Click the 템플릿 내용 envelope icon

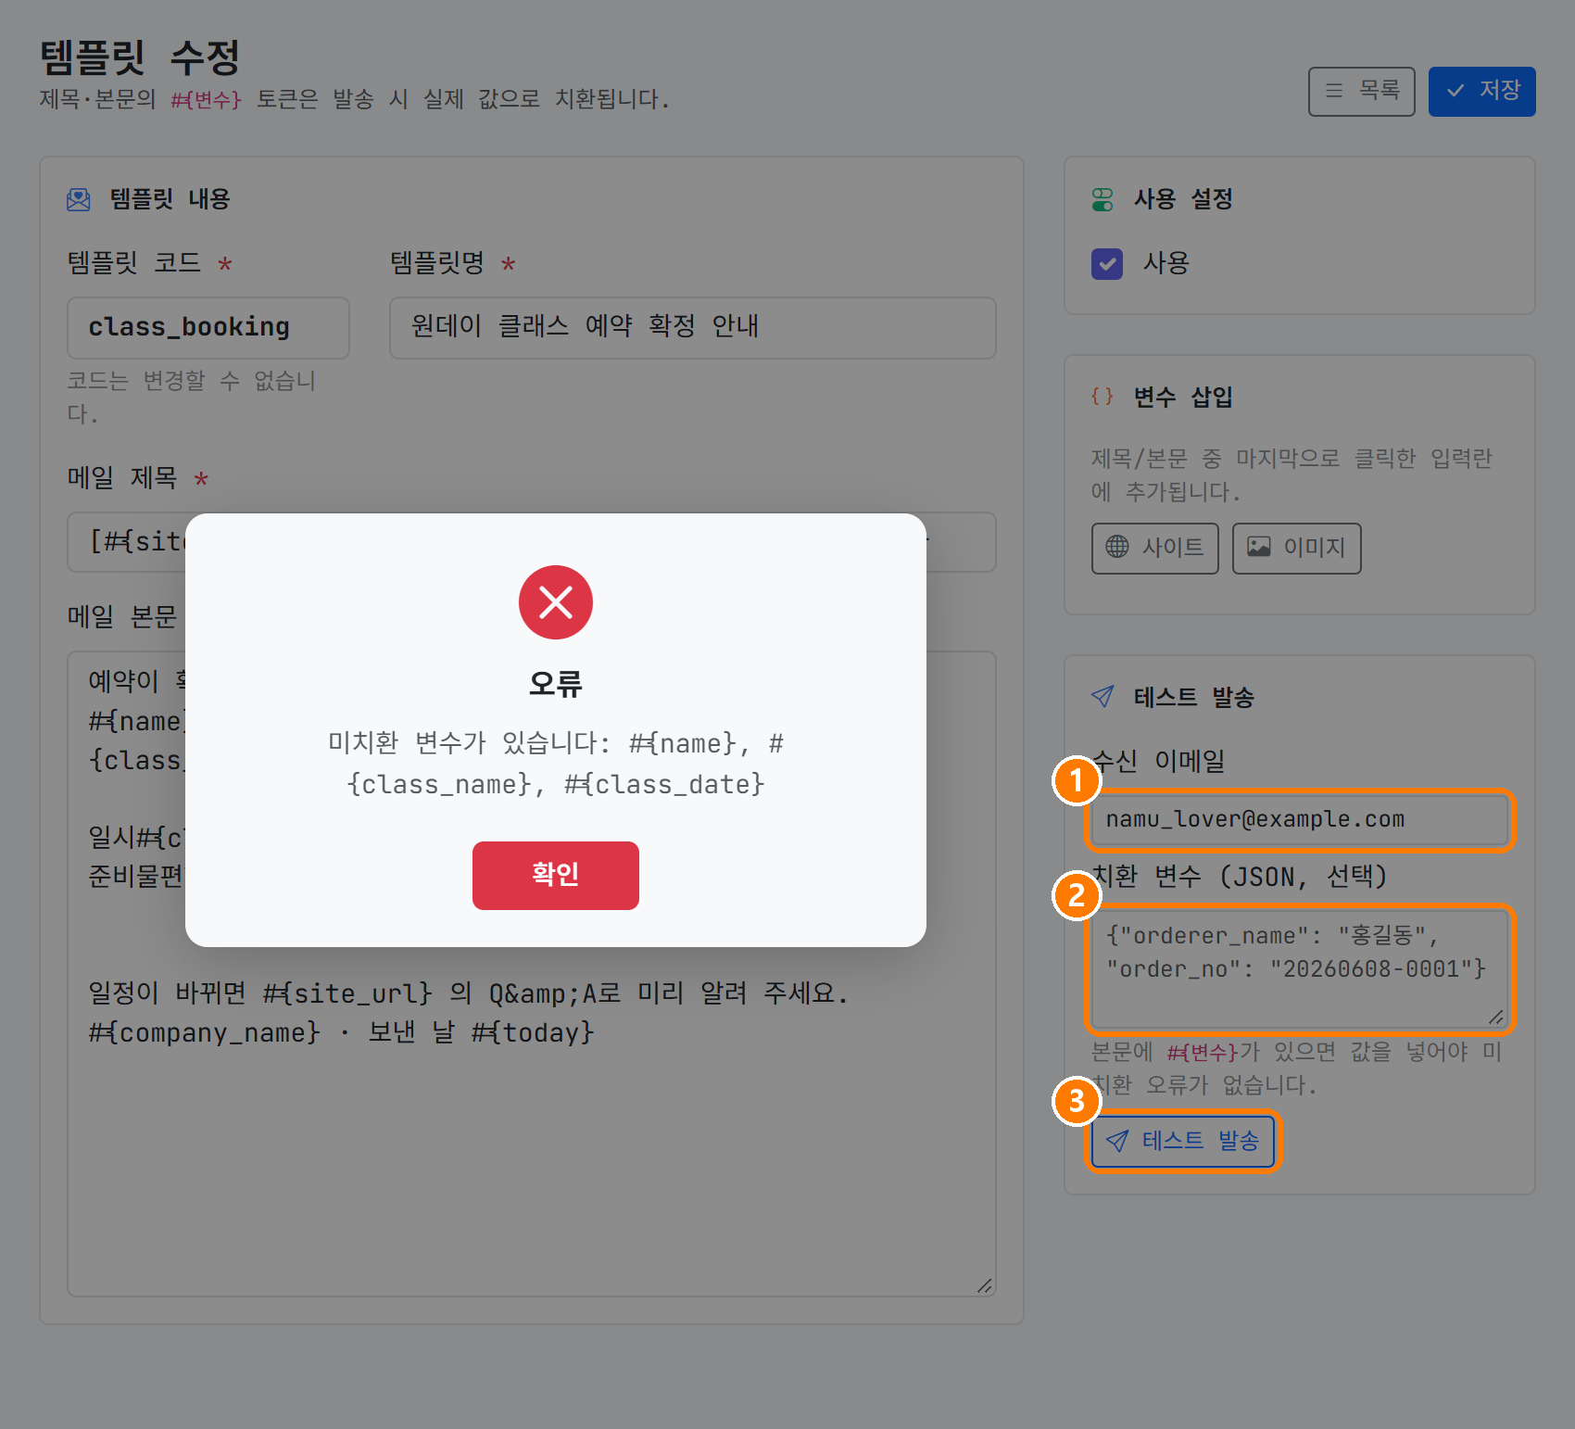(x=79, y=199)
